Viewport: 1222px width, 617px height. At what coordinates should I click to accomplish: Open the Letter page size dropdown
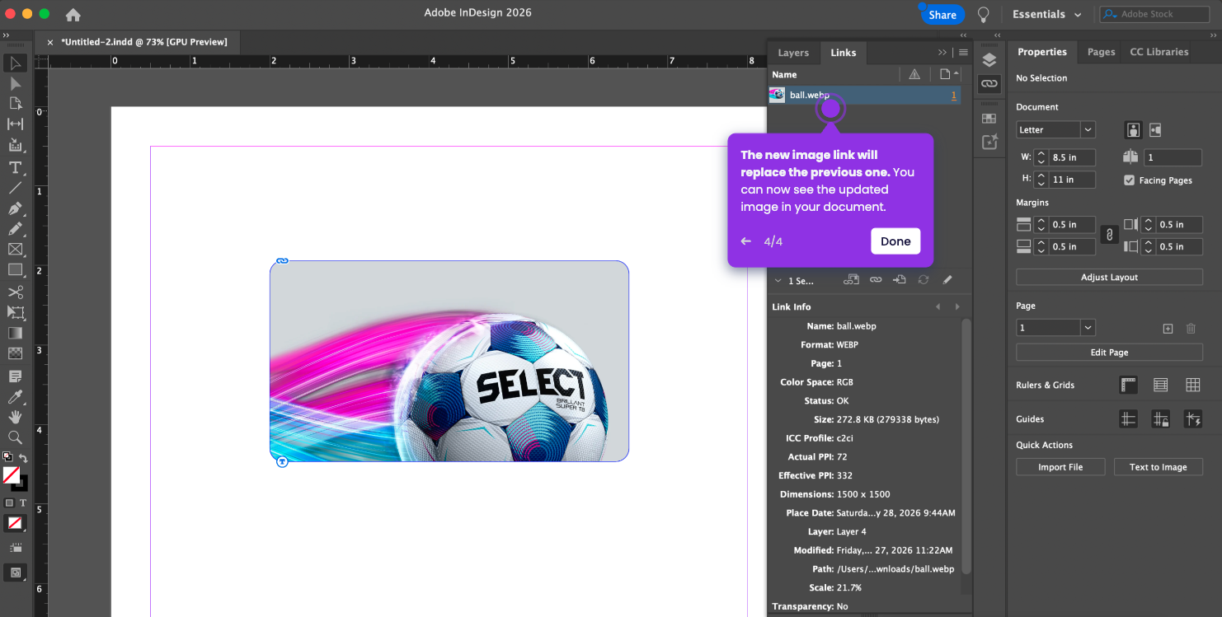(1088, 130)
